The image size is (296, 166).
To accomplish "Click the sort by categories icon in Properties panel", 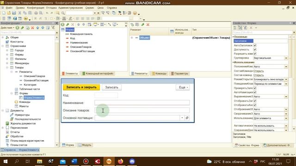I will coord(240,28).
